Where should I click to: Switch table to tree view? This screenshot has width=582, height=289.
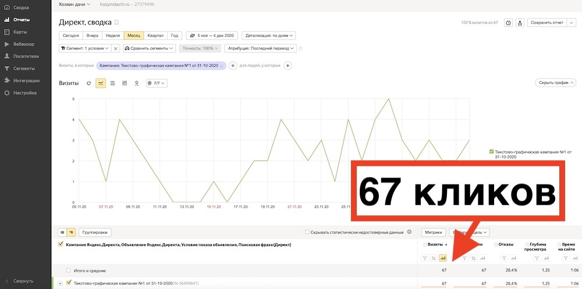71,232
